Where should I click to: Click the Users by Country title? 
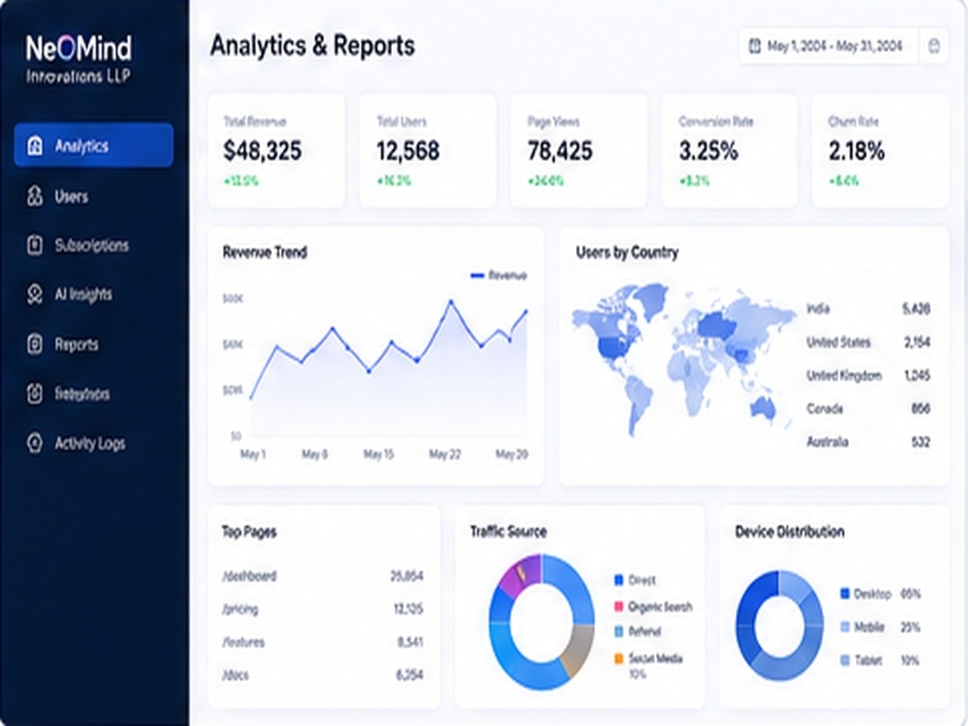(x=627, y=253)
